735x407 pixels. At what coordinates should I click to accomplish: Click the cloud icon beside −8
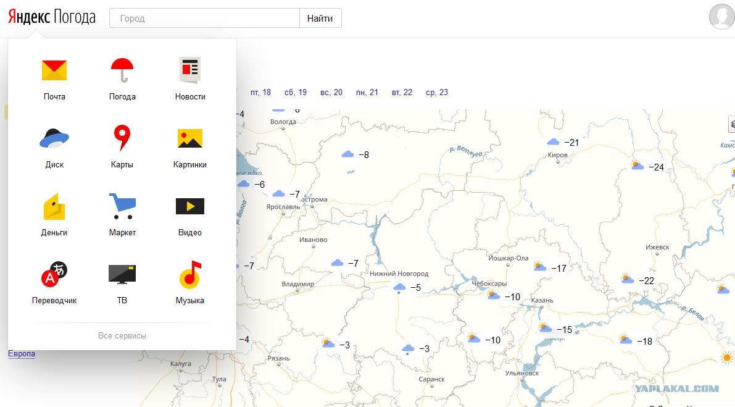click(348, 154)
